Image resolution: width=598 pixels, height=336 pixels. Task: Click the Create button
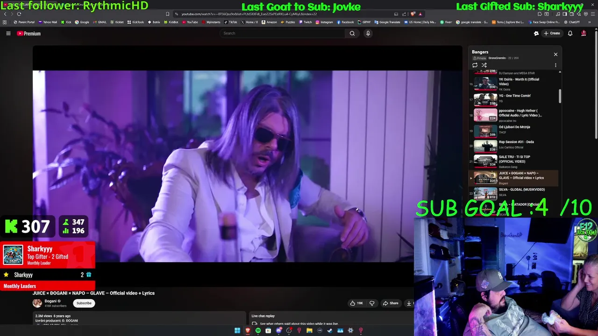[551, 33]
